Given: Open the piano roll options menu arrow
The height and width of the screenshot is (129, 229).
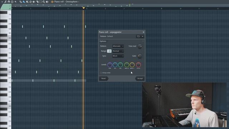Looking at the screenshot, I should [2, 2].
